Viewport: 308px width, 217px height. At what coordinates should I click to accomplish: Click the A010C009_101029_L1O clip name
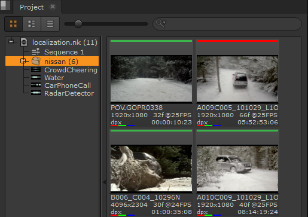237,197
